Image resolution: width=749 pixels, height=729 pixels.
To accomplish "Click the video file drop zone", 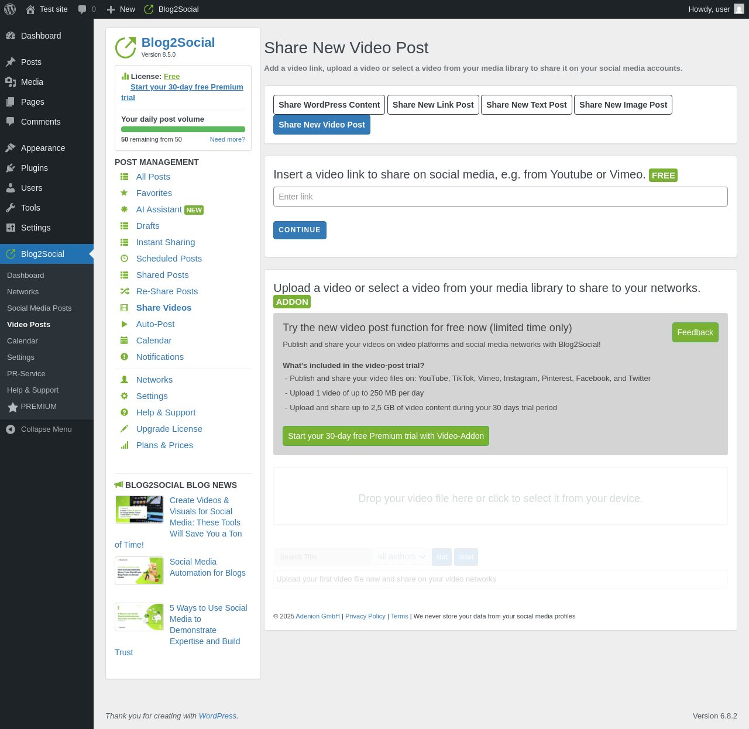I will pos(500,496).
